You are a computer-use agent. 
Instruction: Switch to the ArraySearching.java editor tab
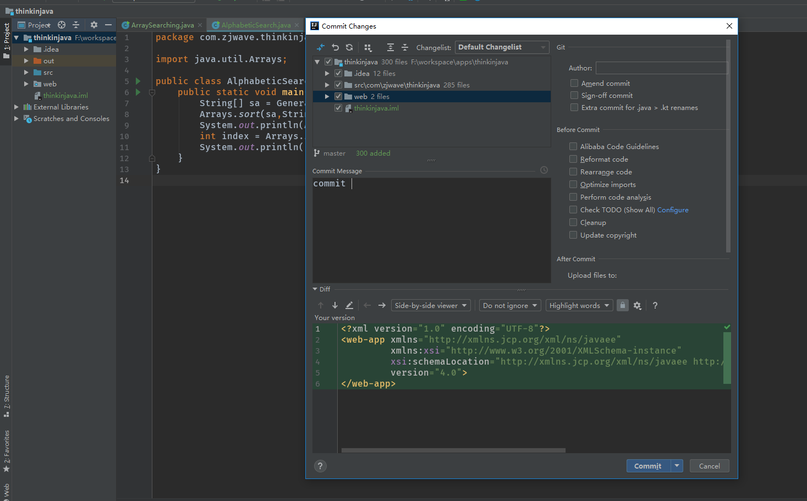162,25
